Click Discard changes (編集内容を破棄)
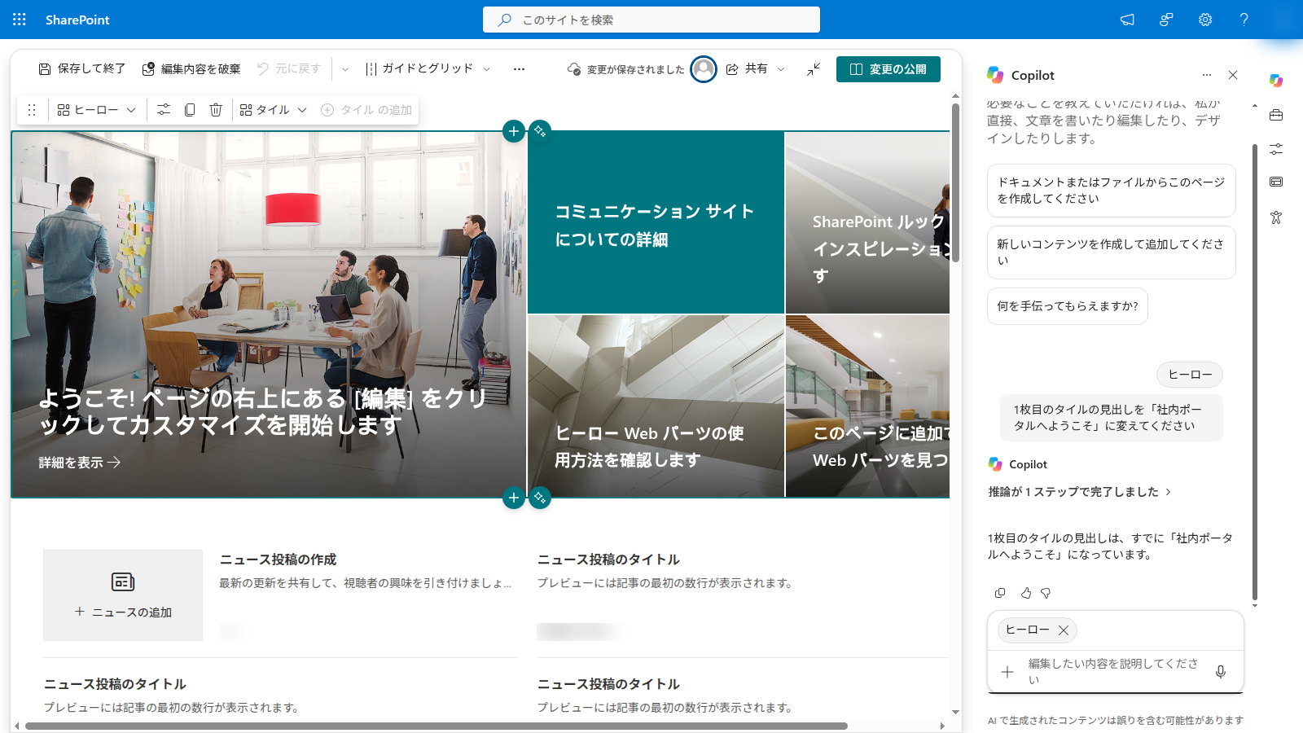The width and height of the screenshot is (1303, 733). click(x=191, y=69)
